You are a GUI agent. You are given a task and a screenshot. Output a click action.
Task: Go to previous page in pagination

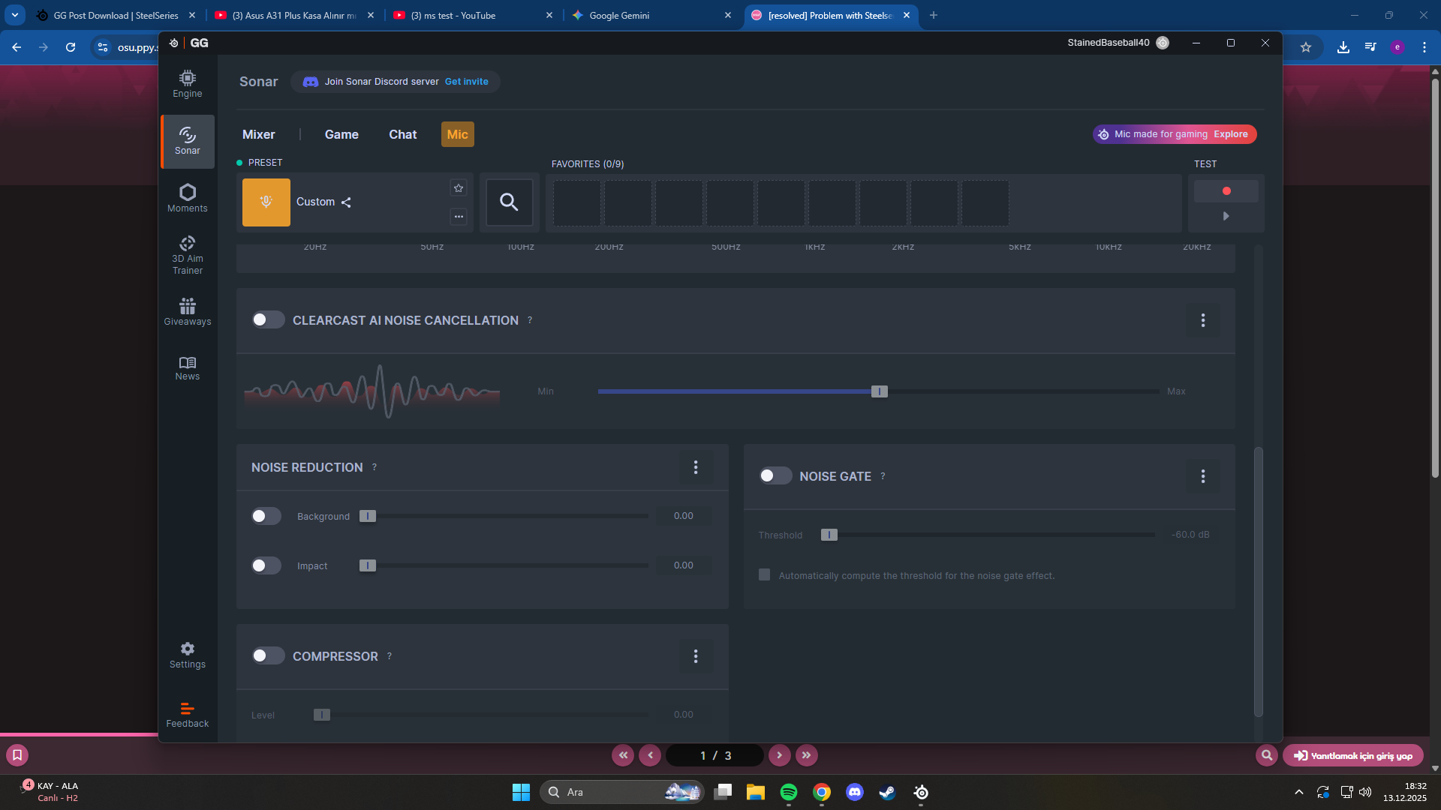point(650,755)
